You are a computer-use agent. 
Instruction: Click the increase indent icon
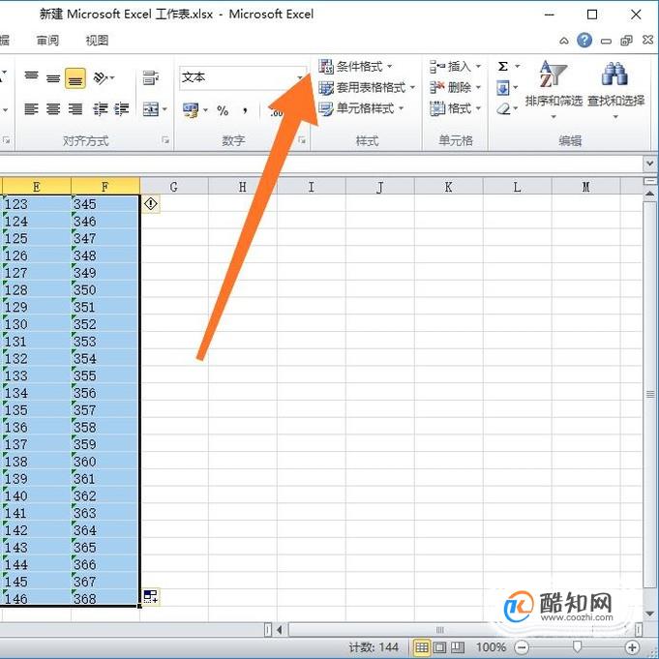click(x=122, y=109)
